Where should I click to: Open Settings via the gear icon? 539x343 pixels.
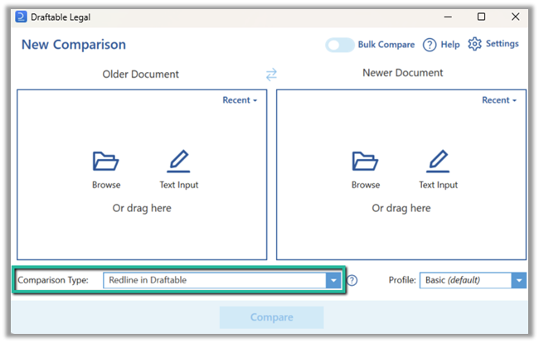[x=474, y=44]
